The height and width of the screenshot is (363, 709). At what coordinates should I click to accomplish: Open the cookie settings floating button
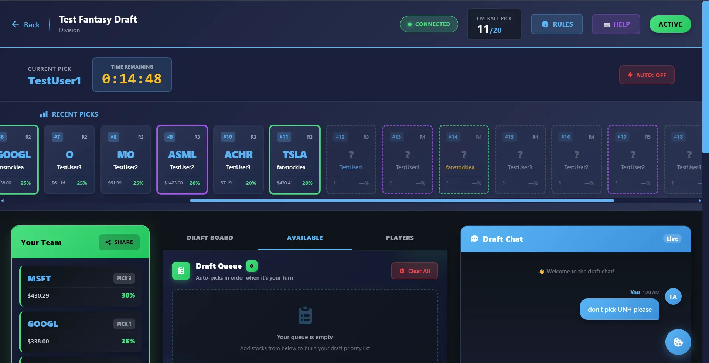[x=678, y=342]
